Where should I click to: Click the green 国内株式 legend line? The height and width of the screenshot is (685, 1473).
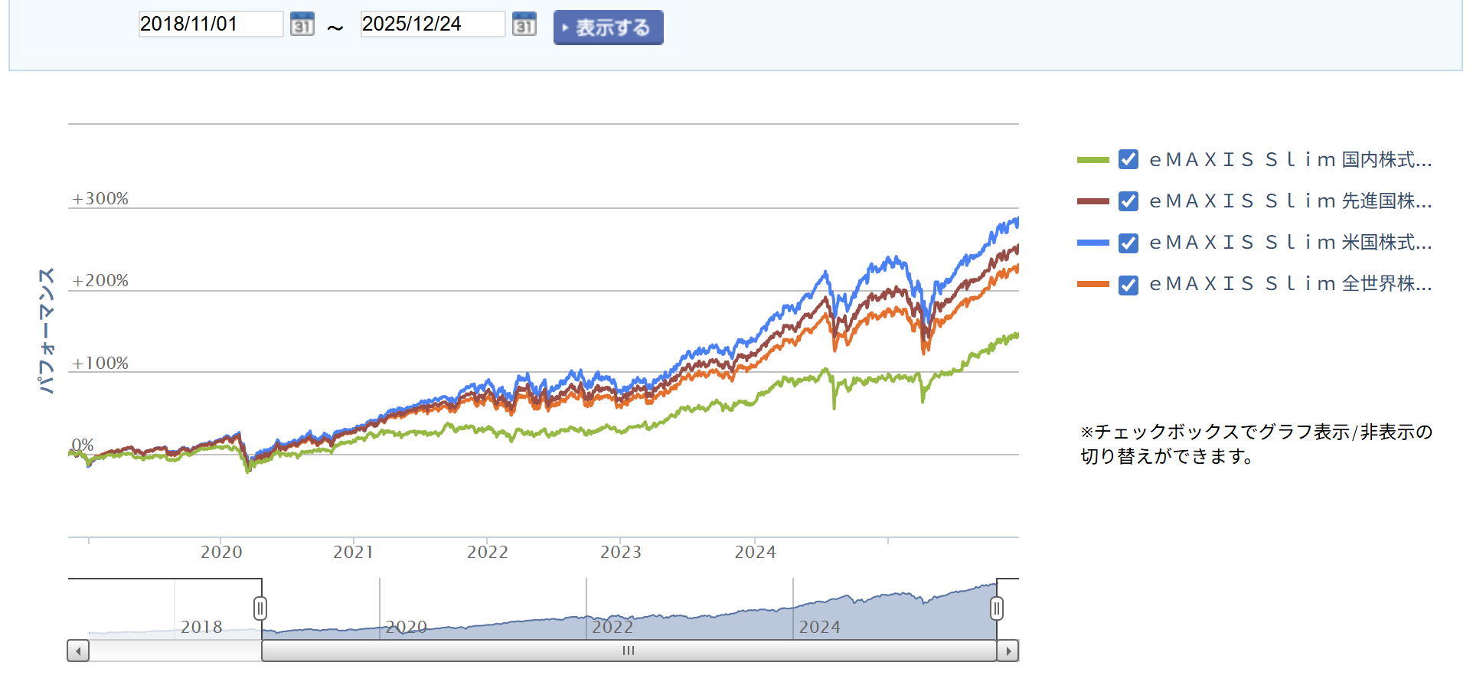coord(1093,160)
